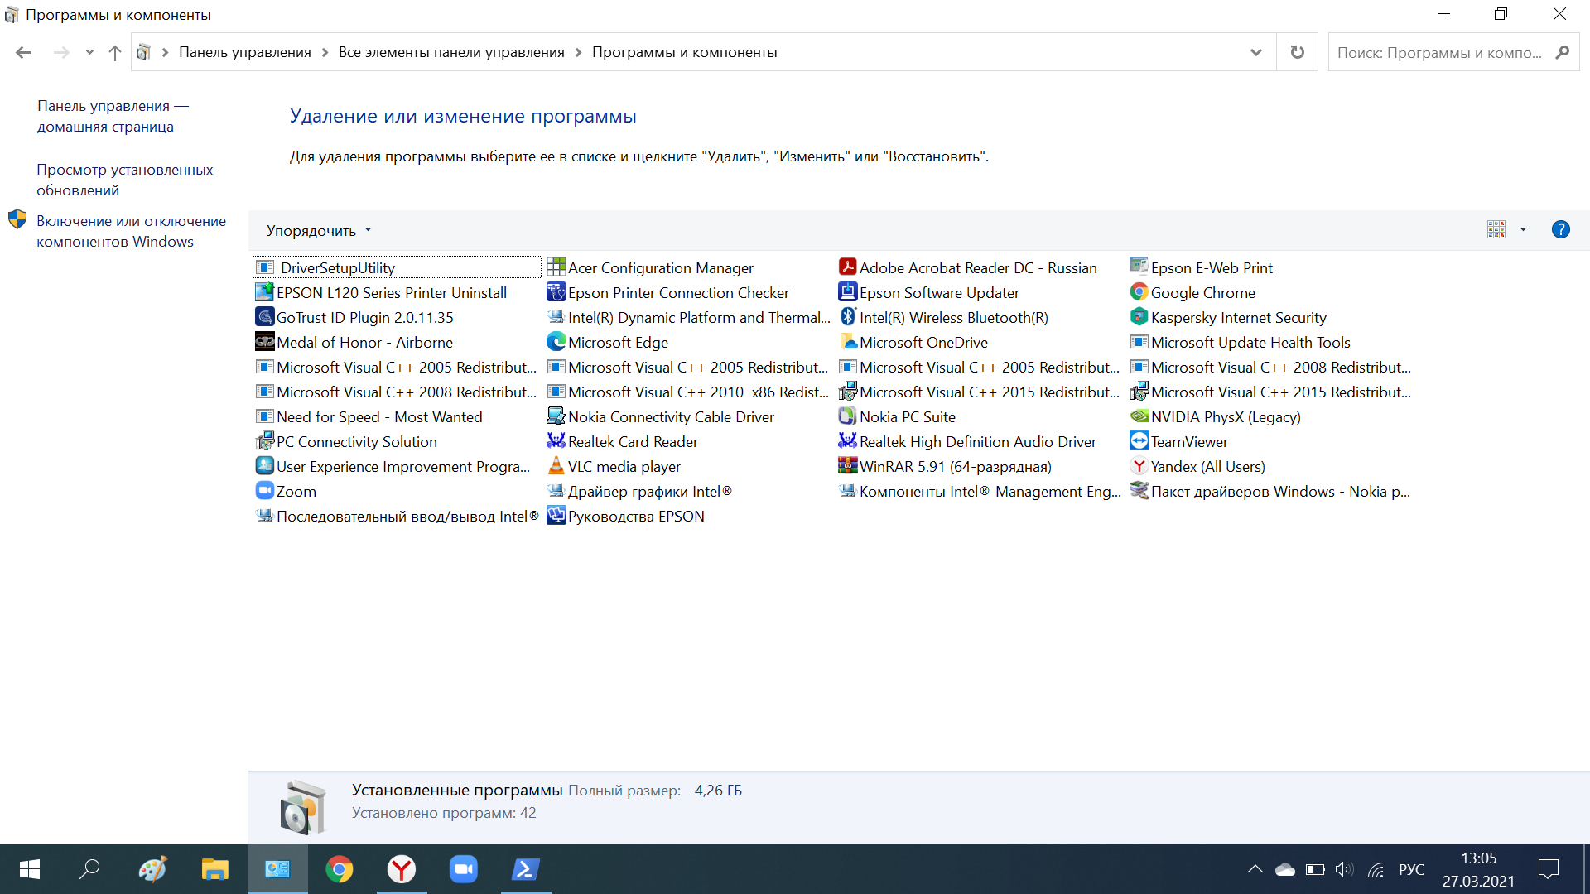Select the NVIDIA PhysX (Legacy) icon
Image resolution: width=1590 pixels, height=894 pixels.
(1139, 416)
